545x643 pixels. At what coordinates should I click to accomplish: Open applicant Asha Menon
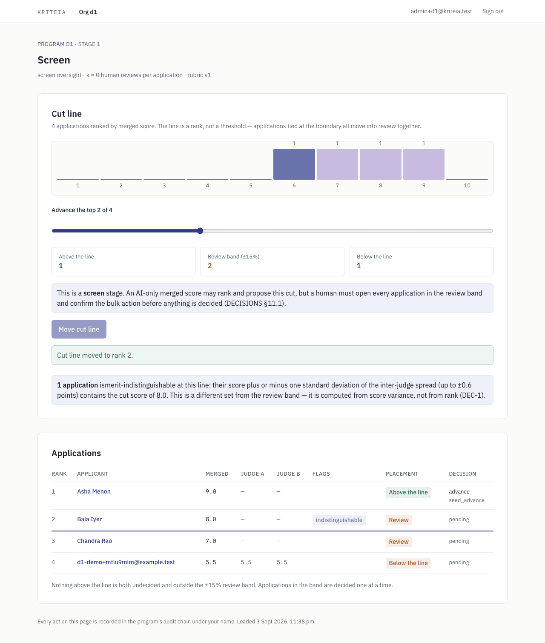tap(94, 491)
